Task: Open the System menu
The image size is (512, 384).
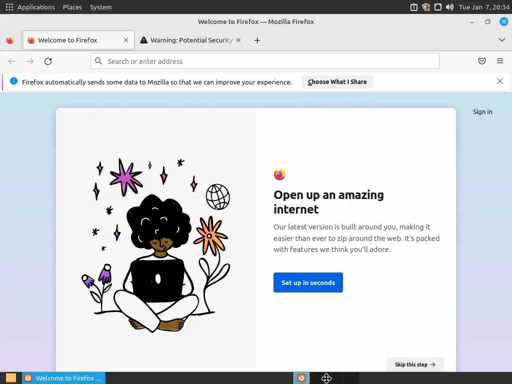Action: (100, 7)
